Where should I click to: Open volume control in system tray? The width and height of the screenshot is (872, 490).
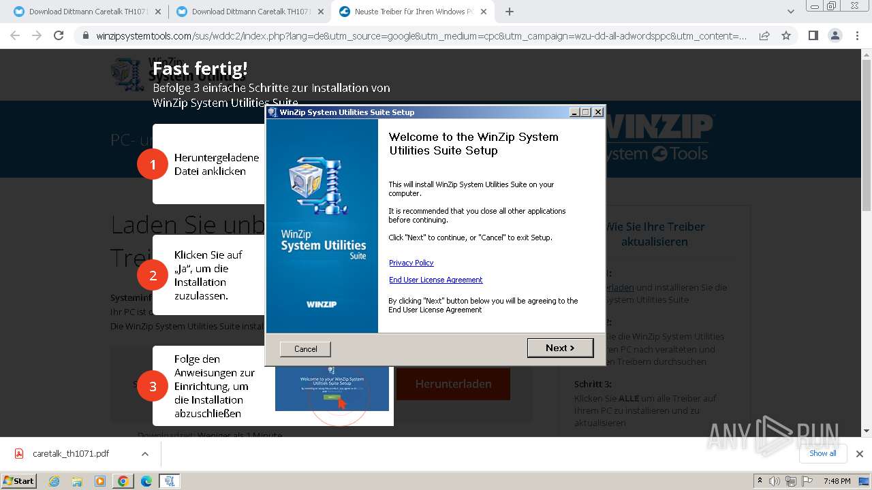(x=775, y=481)
